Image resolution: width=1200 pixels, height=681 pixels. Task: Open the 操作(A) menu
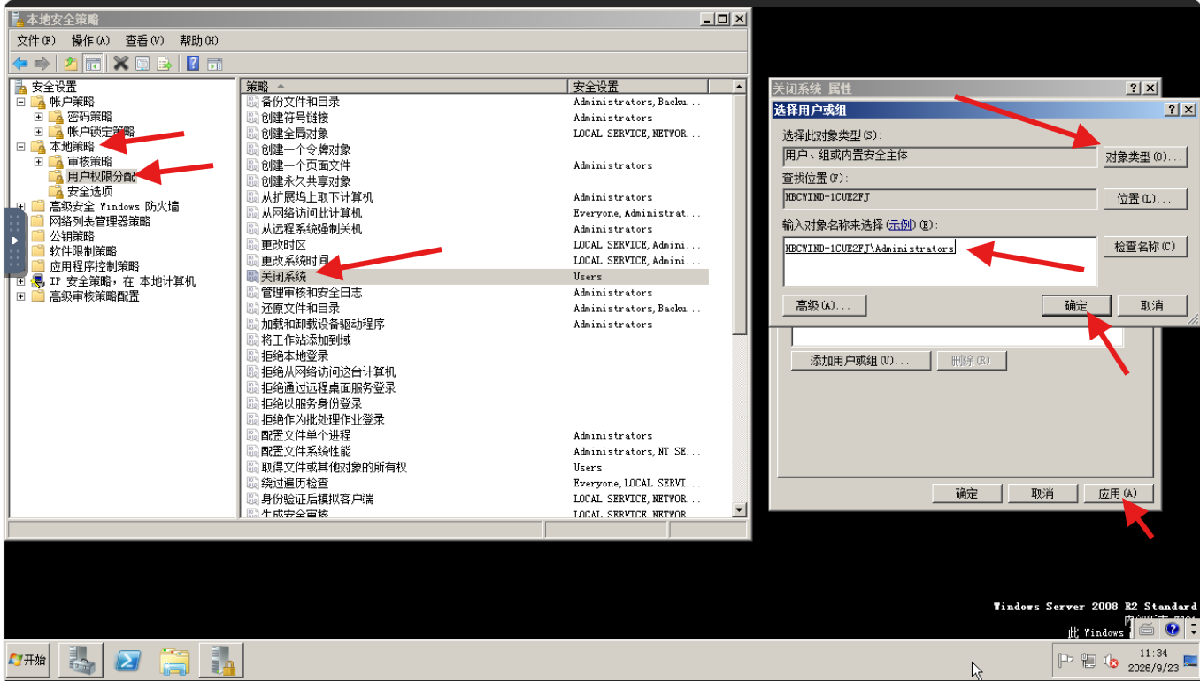[90, 41]
